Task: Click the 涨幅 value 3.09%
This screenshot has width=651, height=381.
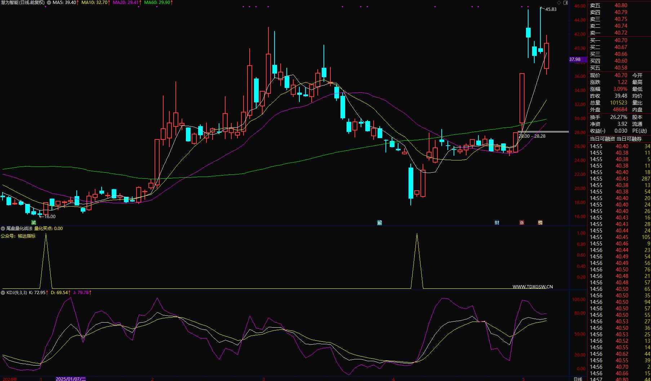Action: pos(620,89)
